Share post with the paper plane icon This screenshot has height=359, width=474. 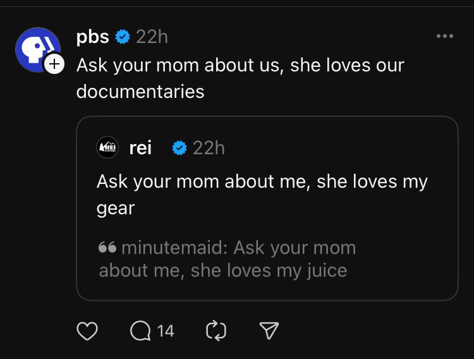(269, 331)
